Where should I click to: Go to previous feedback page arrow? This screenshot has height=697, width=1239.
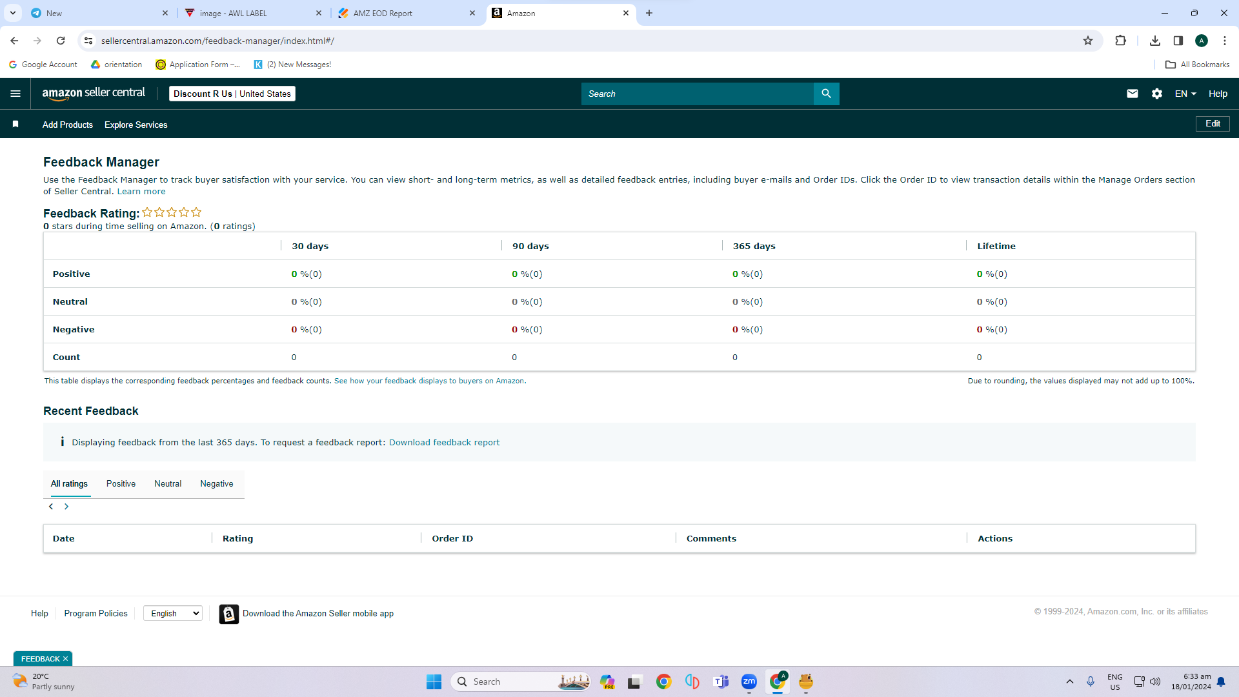[51, 507]
